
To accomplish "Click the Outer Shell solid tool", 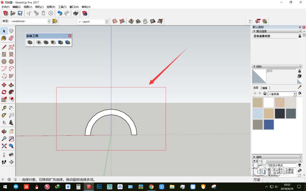I will (x=30, y=42).
